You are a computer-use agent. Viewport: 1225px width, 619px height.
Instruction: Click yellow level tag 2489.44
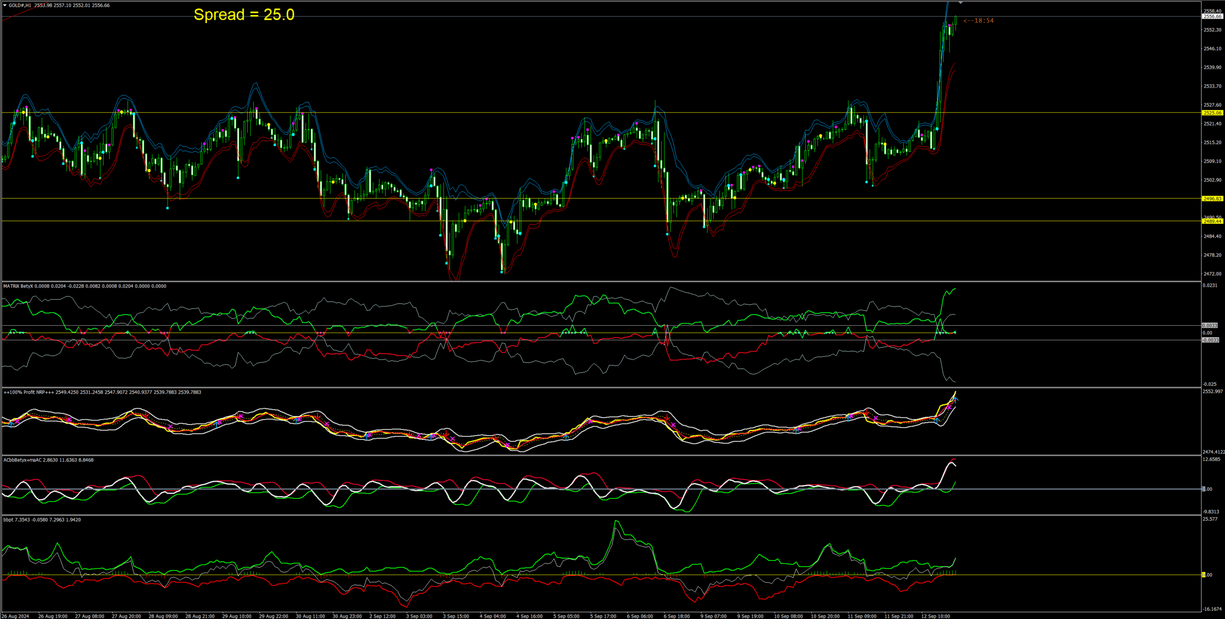click(1212, 221)
